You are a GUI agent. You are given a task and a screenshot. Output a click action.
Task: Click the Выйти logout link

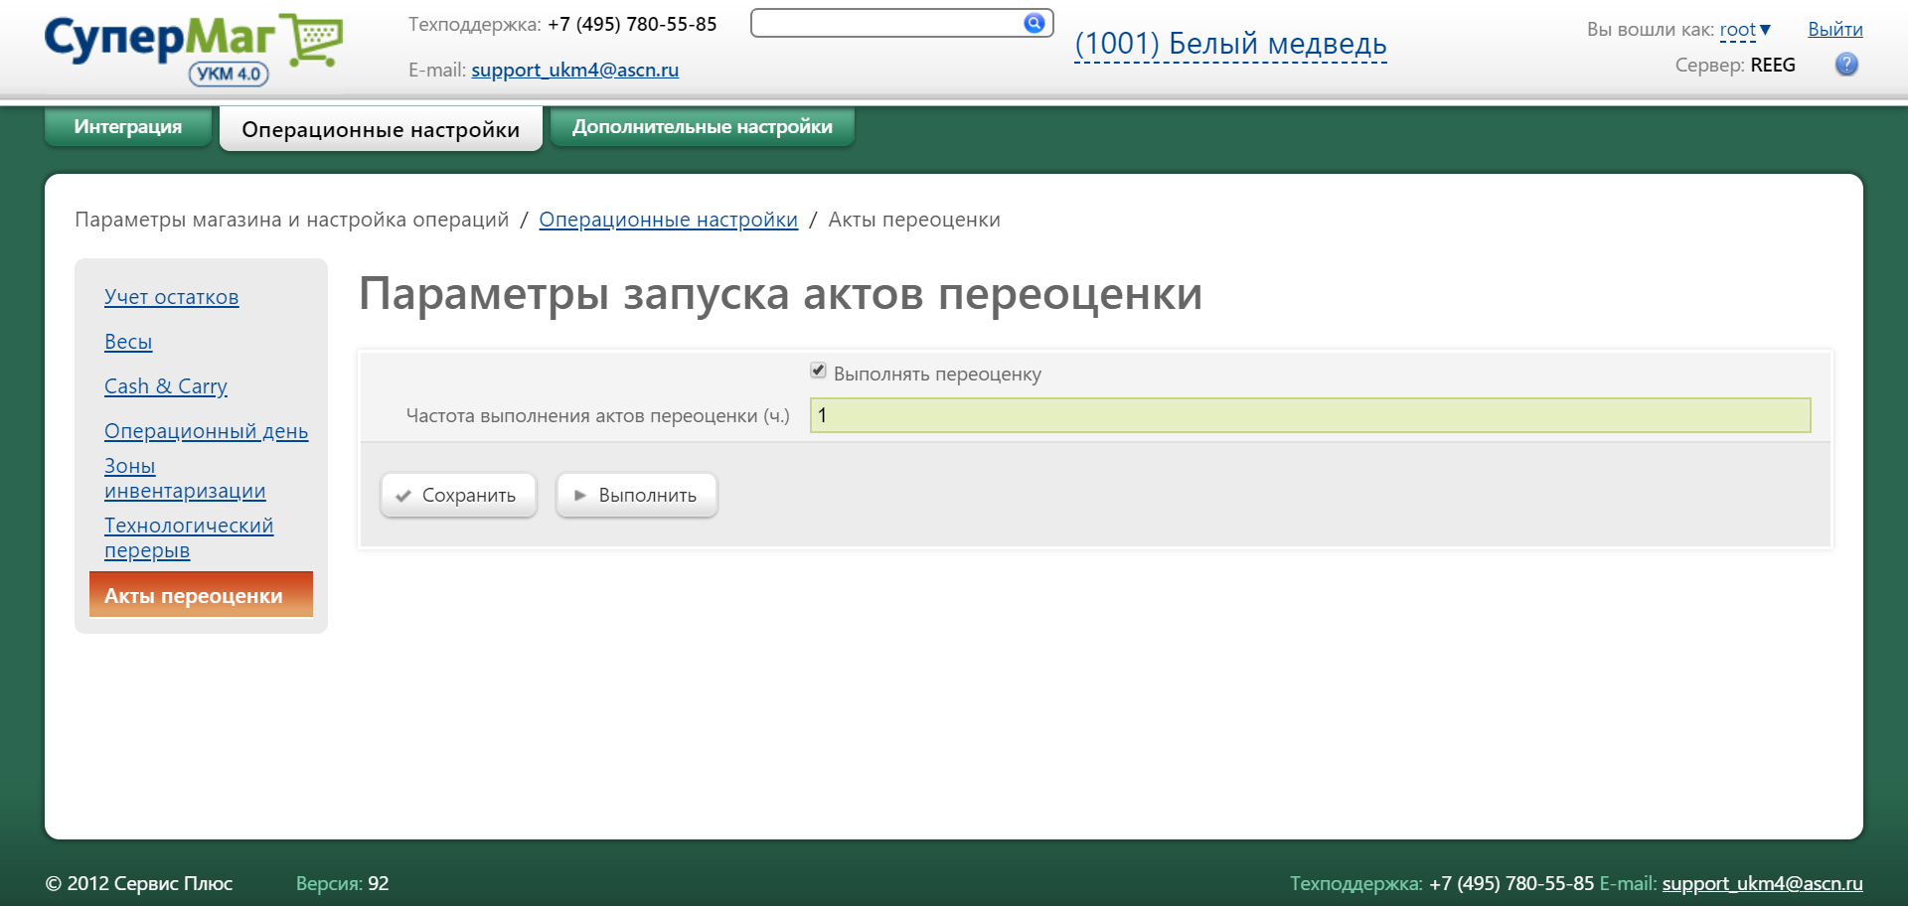(1834, 30)
